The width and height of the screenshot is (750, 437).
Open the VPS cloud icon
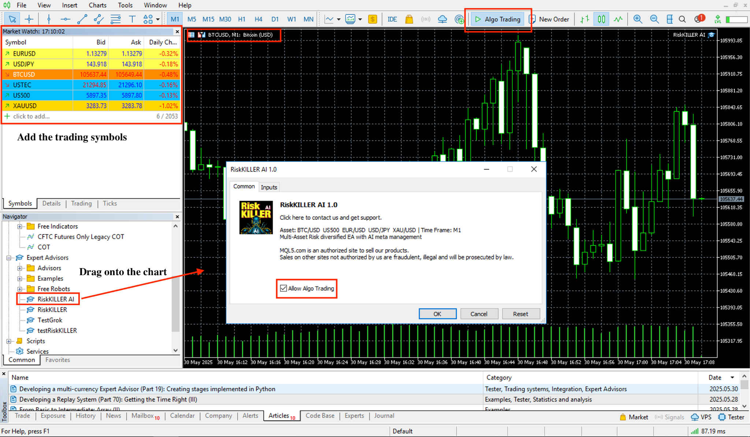pos(442,19)
